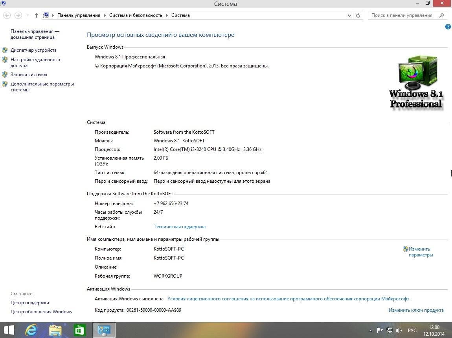
Task: Refresh the page with reload icon
Action: tap(358, 16)
